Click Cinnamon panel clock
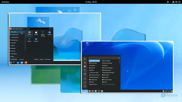Image resolution: width=182 pixels, height=102 pixels. click(169, 91)
